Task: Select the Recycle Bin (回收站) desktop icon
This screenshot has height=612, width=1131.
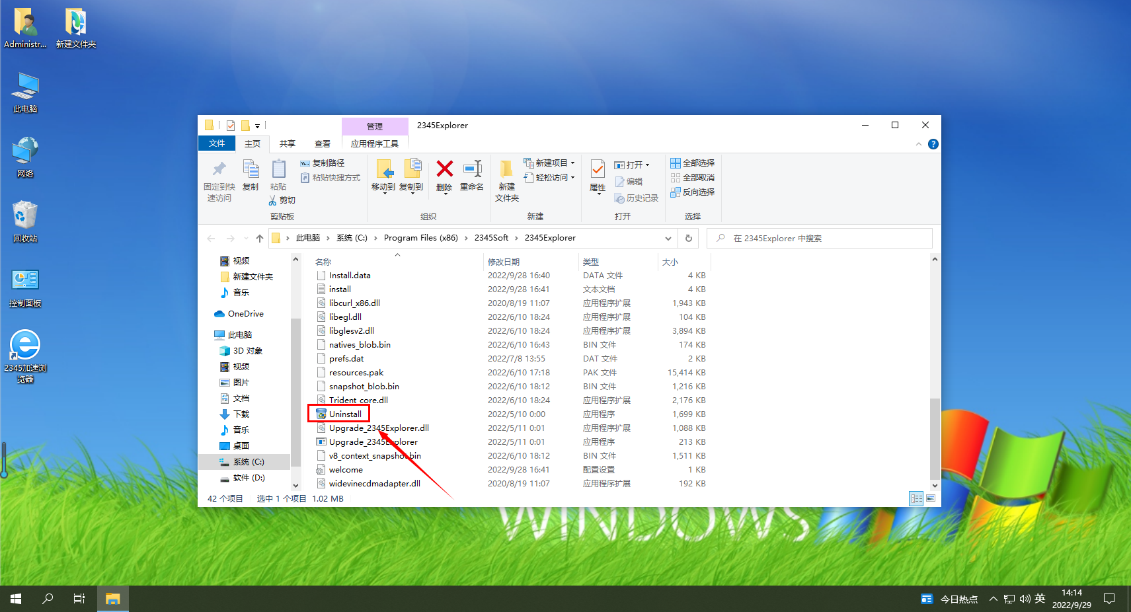Action: 25,221
